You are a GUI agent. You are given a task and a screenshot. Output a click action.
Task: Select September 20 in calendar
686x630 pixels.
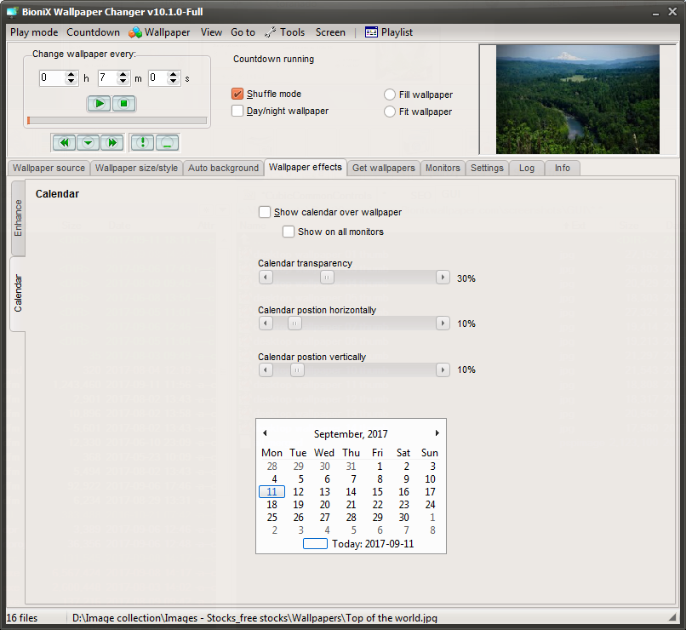pos(324,505)
